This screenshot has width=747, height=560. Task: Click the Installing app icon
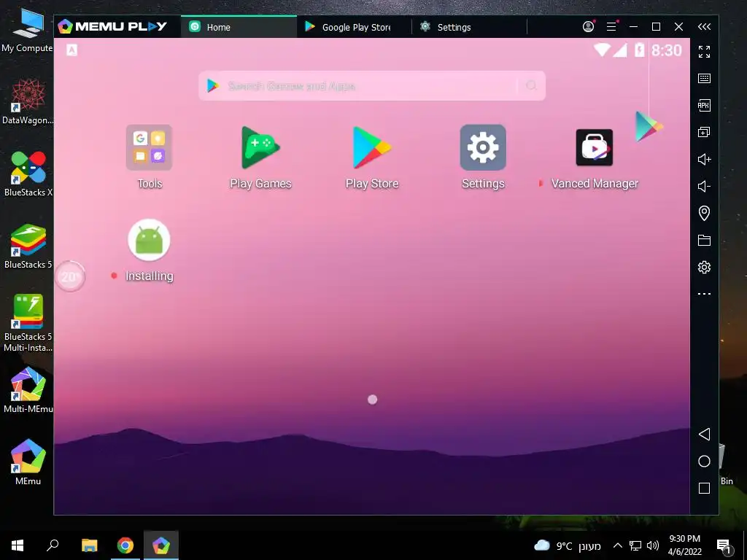[x=149, y=240]
